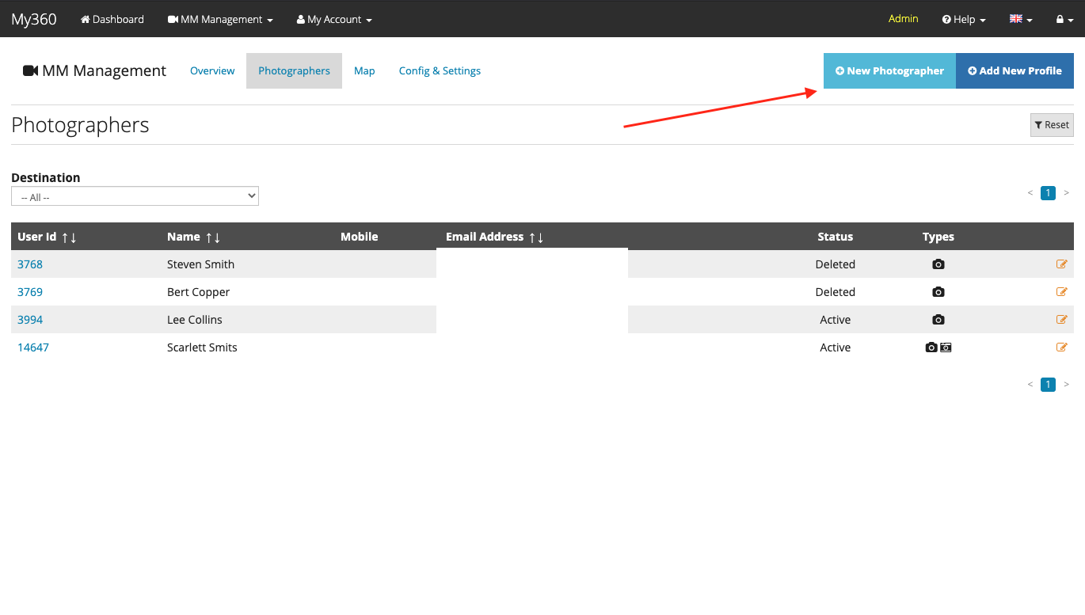
Task: Click the Mobile column header
Action: [360, 237]
